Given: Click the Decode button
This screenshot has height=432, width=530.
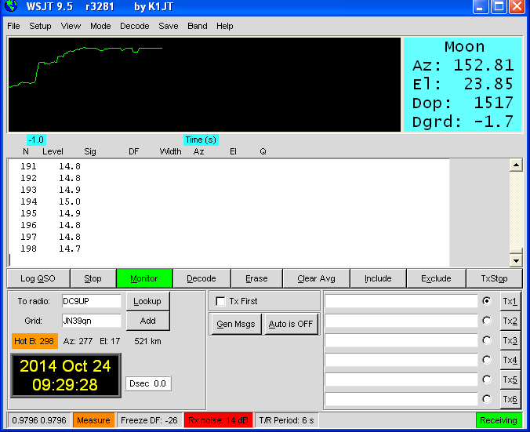Looking at the screenshot, I should (201, 278).
